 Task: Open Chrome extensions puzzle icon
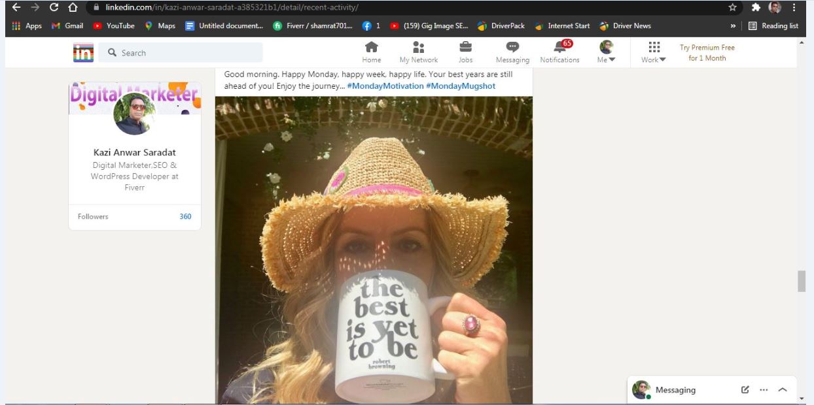pos(756,8)
